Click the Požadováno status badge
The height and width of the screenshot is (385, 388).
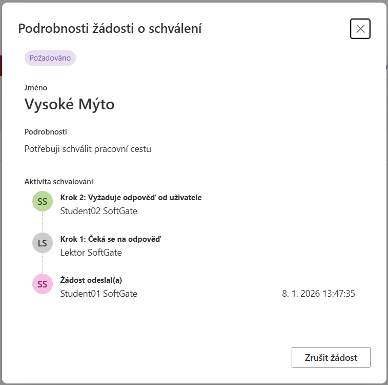50,58
